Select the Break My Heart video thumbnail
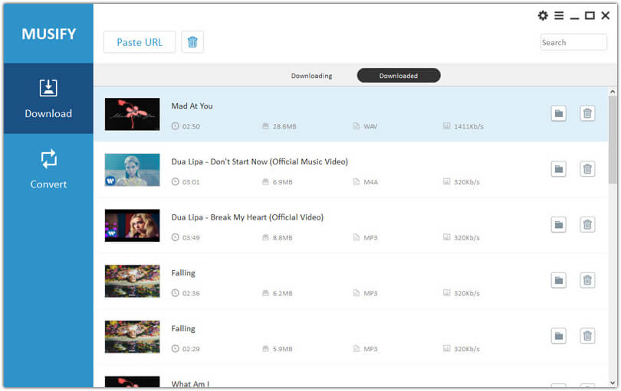The height and width of the screenshot is (391, 621). click(x=132, y=225)
